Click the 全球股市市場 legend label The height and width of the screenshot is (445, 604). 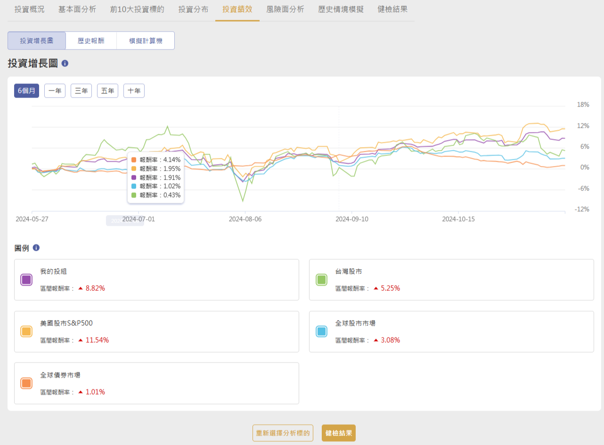click(355, 323)
